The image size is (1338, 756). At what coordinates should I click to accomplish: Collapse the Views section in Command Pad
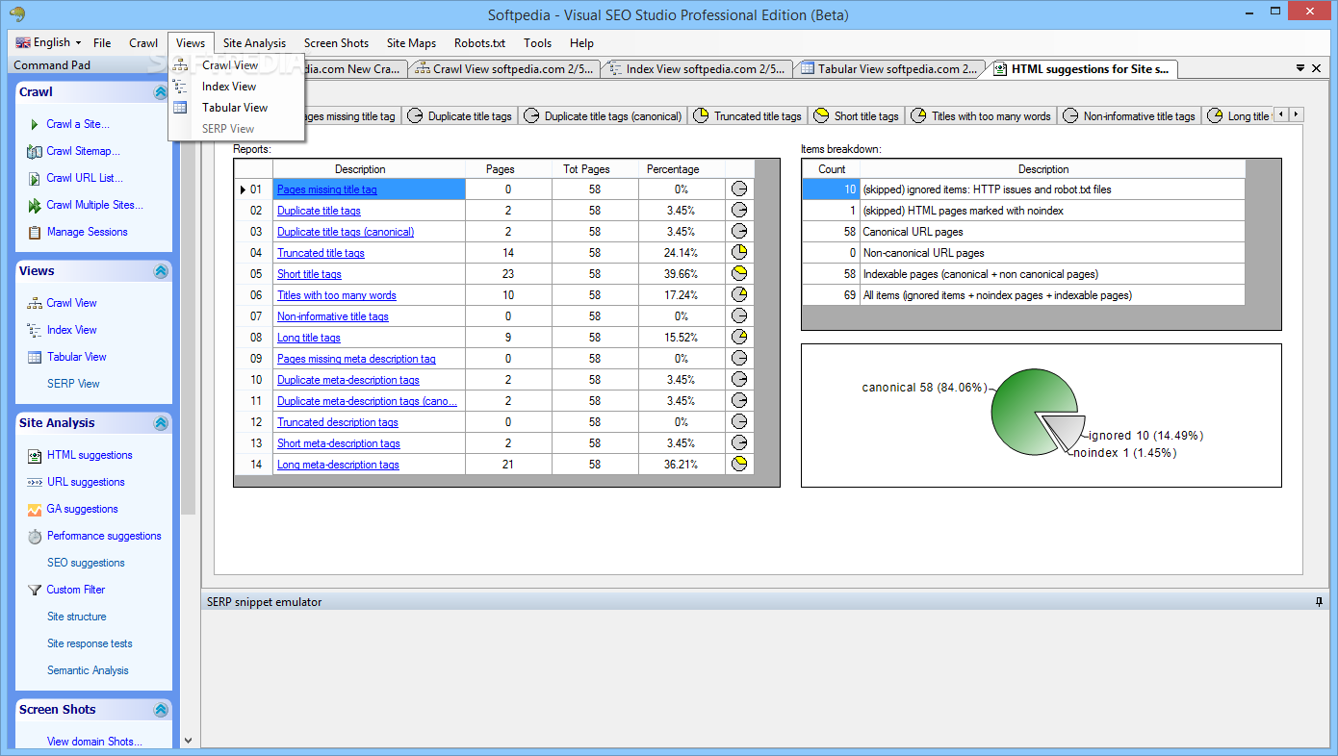click(161, 271)
